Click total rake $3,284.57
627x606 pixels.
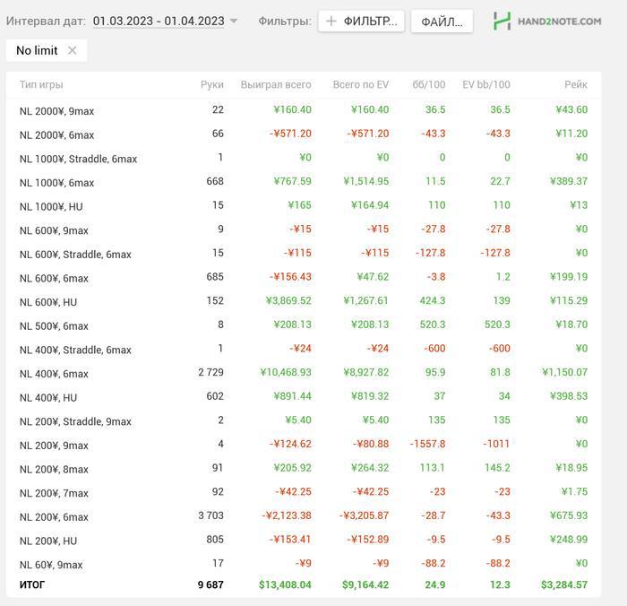tap(564, 584)
